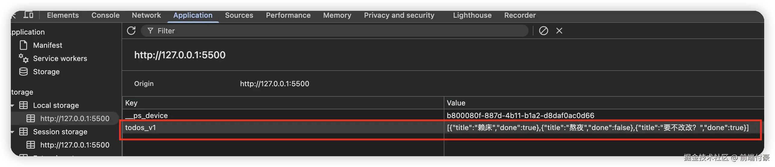Image resolution: width=775 pixels, height=167 pixels.
Task: Switch to the Console tab
Action: pyautogui.click(x=105, y=15)
